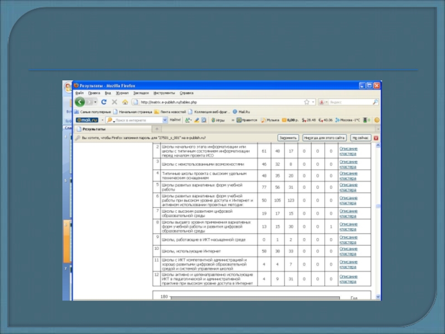Open the Закладки menu
445x334 pixels.
pyautogui.click(x=141, y=93)
